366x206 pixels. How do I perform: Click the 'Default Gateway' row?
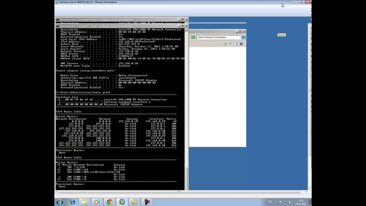[x=99, y=51]
